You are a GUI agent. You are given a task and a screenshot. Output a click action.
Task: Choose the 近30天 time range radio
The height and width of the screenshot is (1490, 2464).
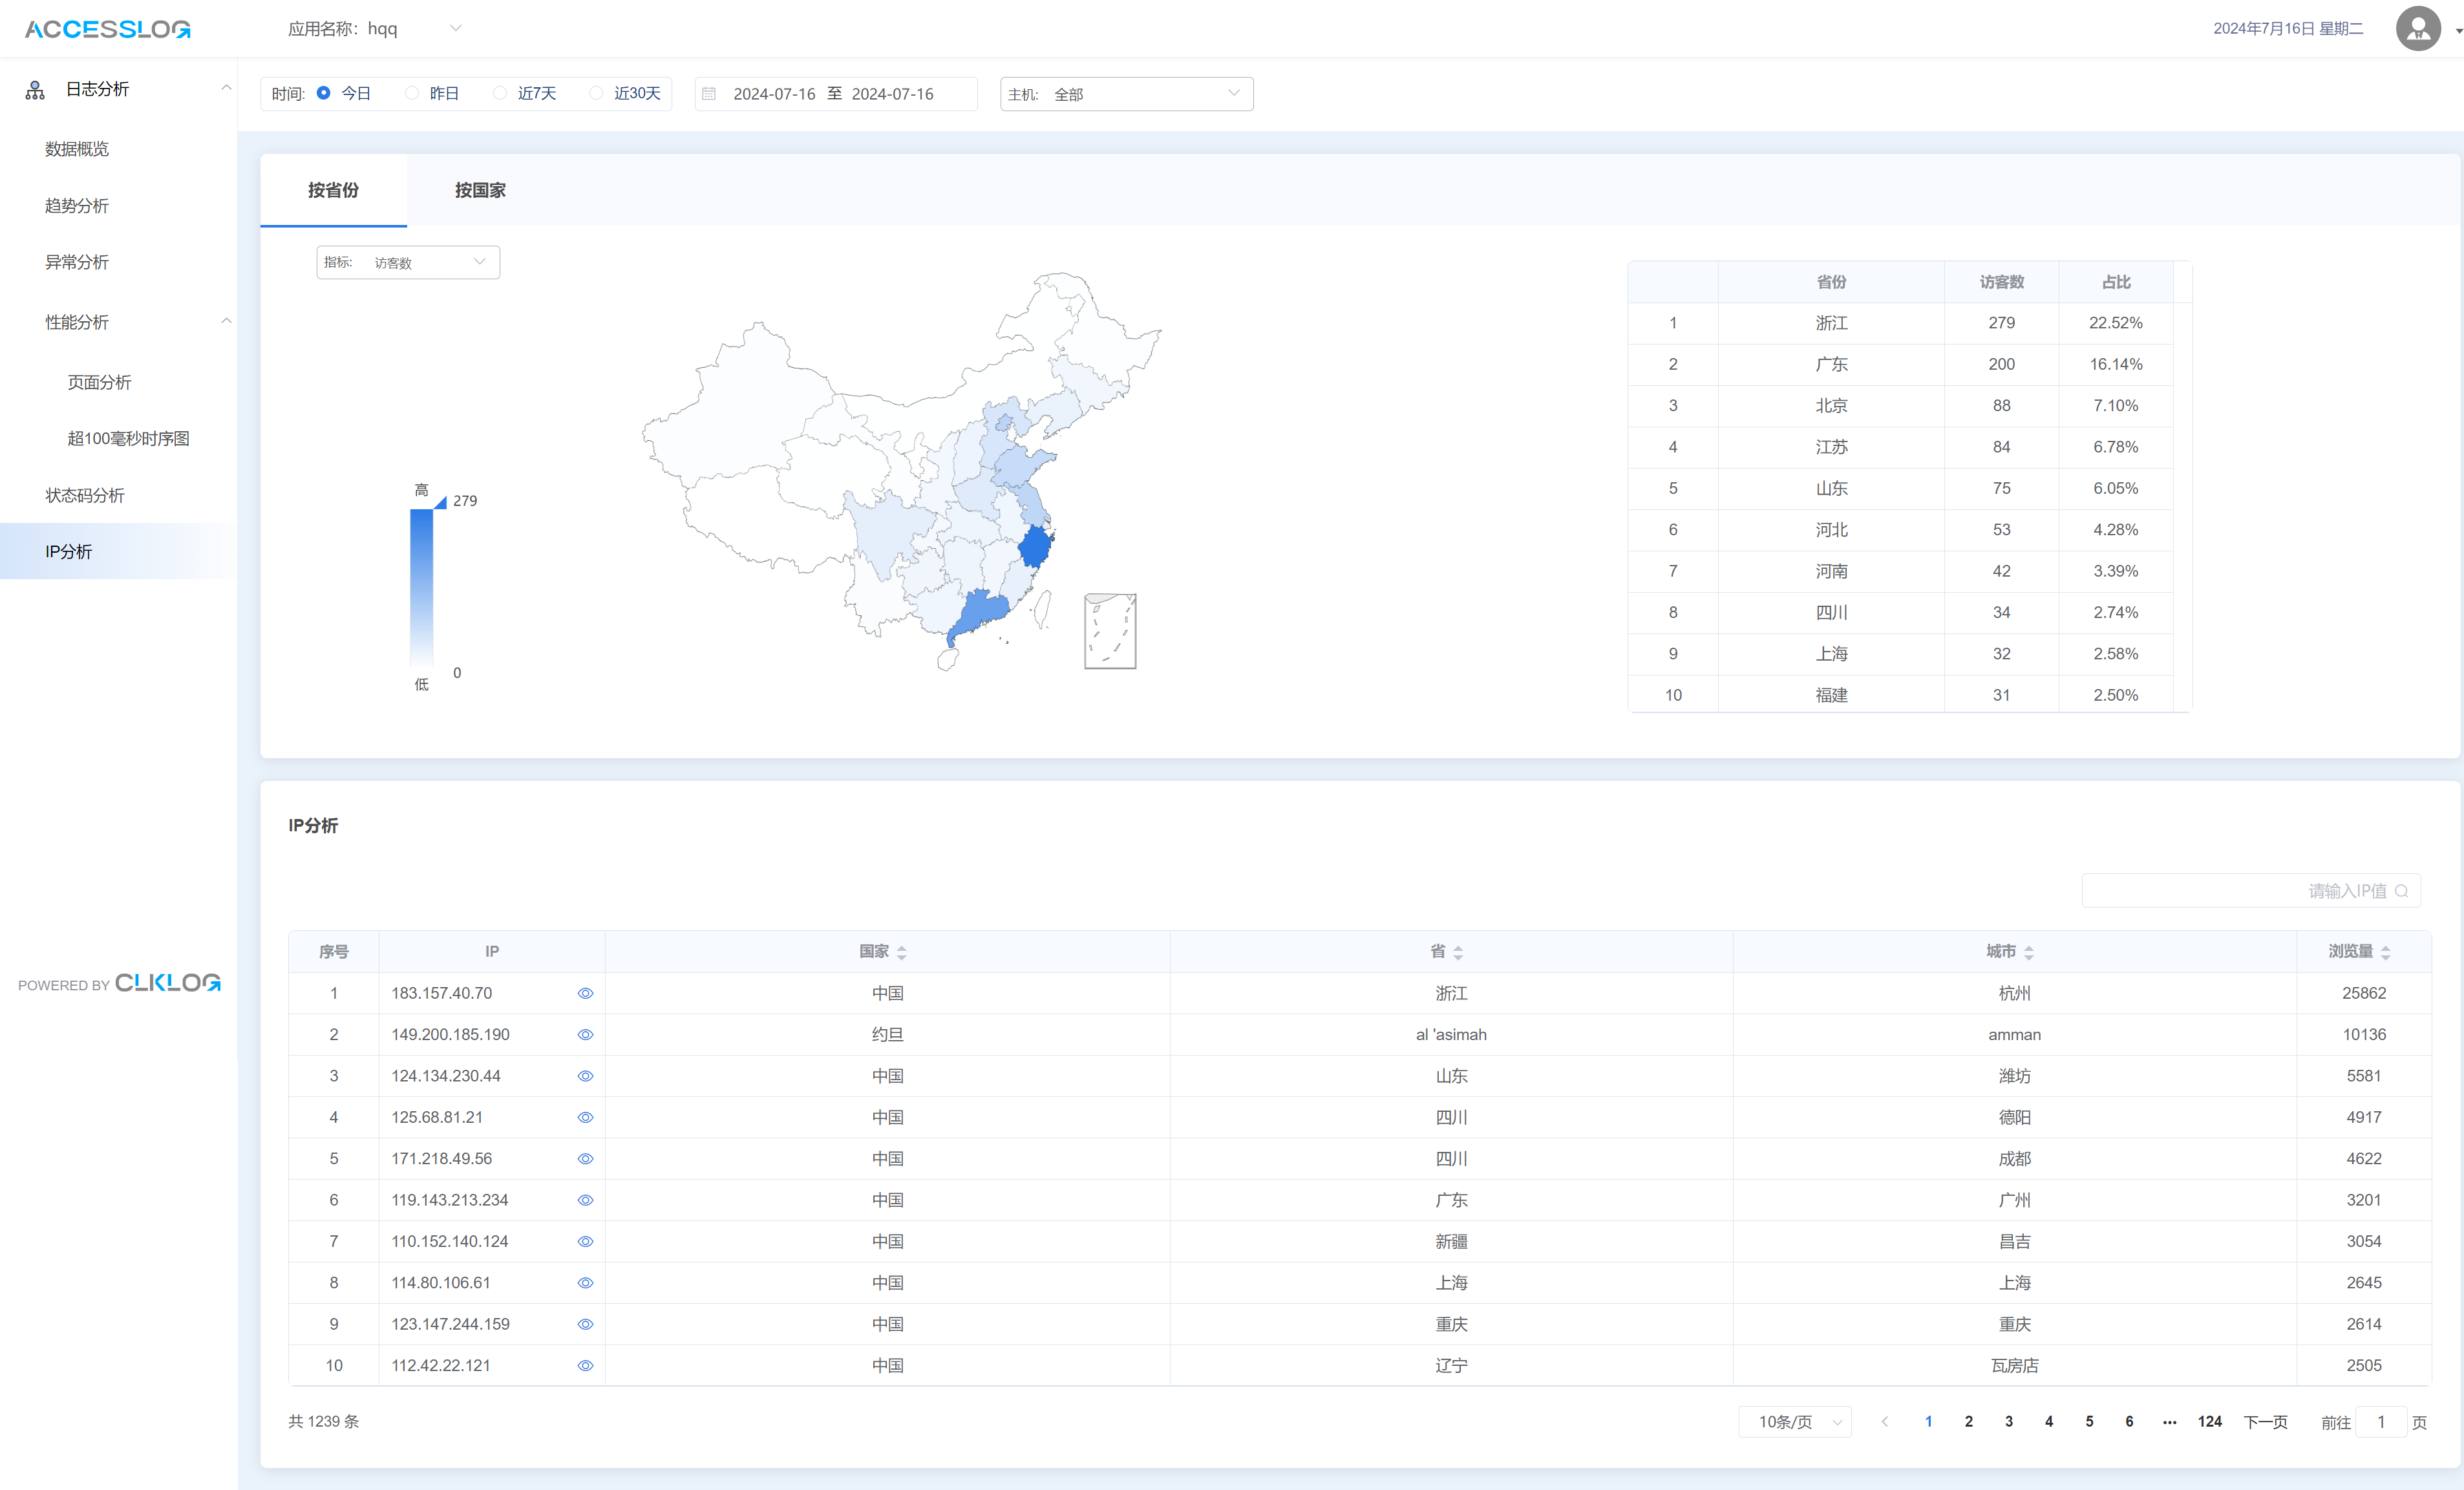[x=596, y=93]
